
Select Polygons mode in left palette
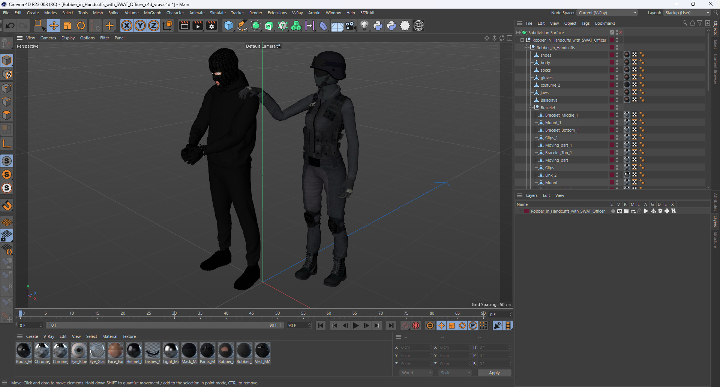coord(7,115)
